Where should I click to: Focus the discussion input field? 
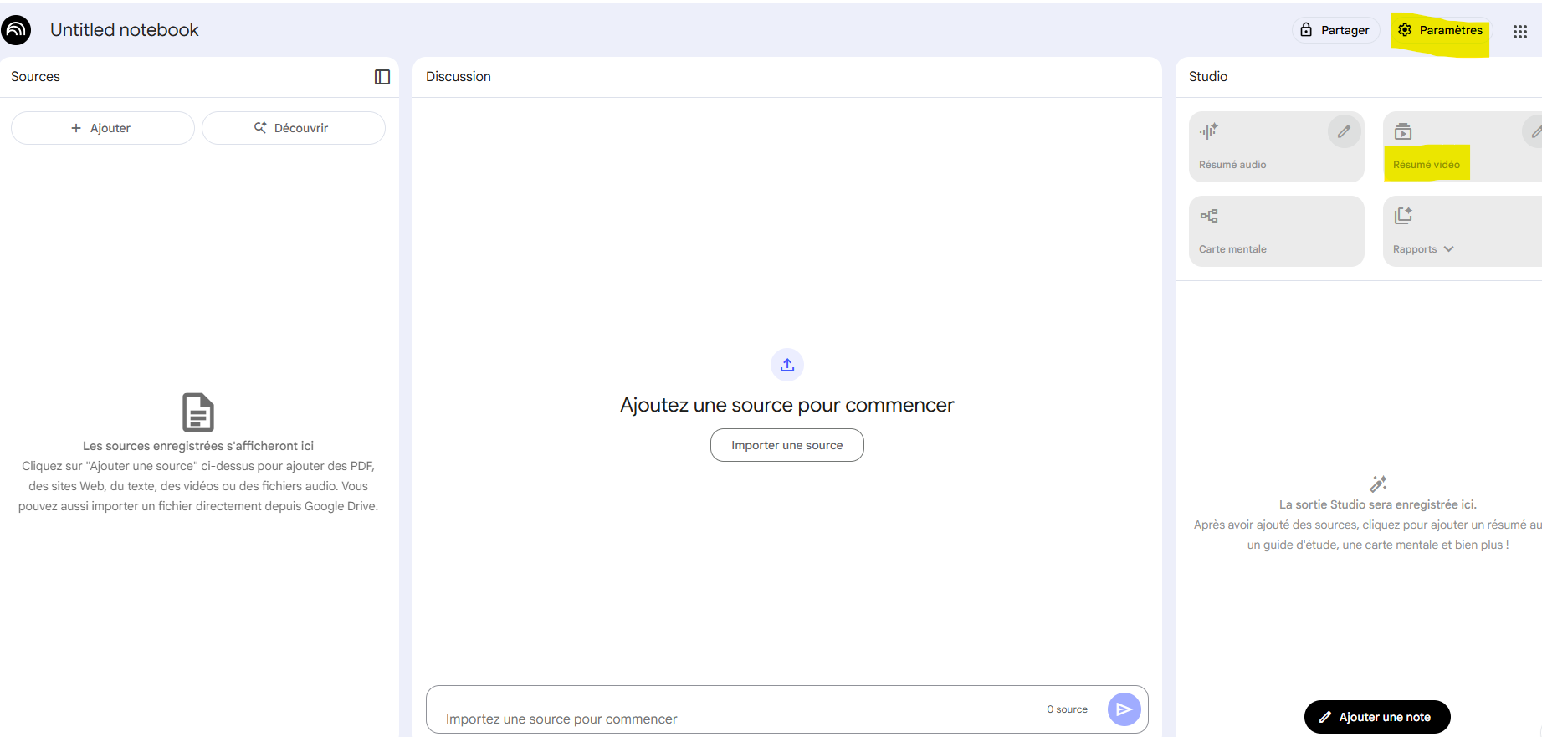point(736,718)
